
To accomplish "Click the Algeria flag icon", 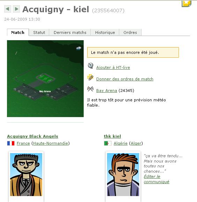I will (x=108, y=143).
